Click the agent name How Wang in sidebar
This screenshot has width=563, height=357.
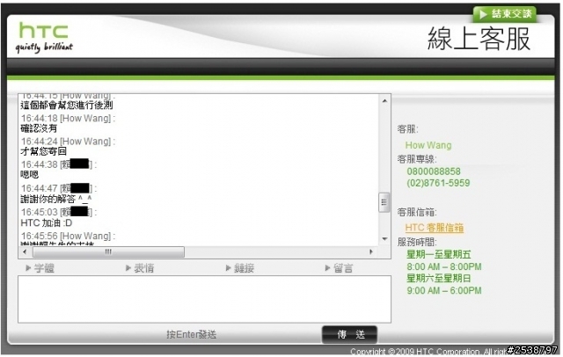pyautogui.click(x=428, y=145)
